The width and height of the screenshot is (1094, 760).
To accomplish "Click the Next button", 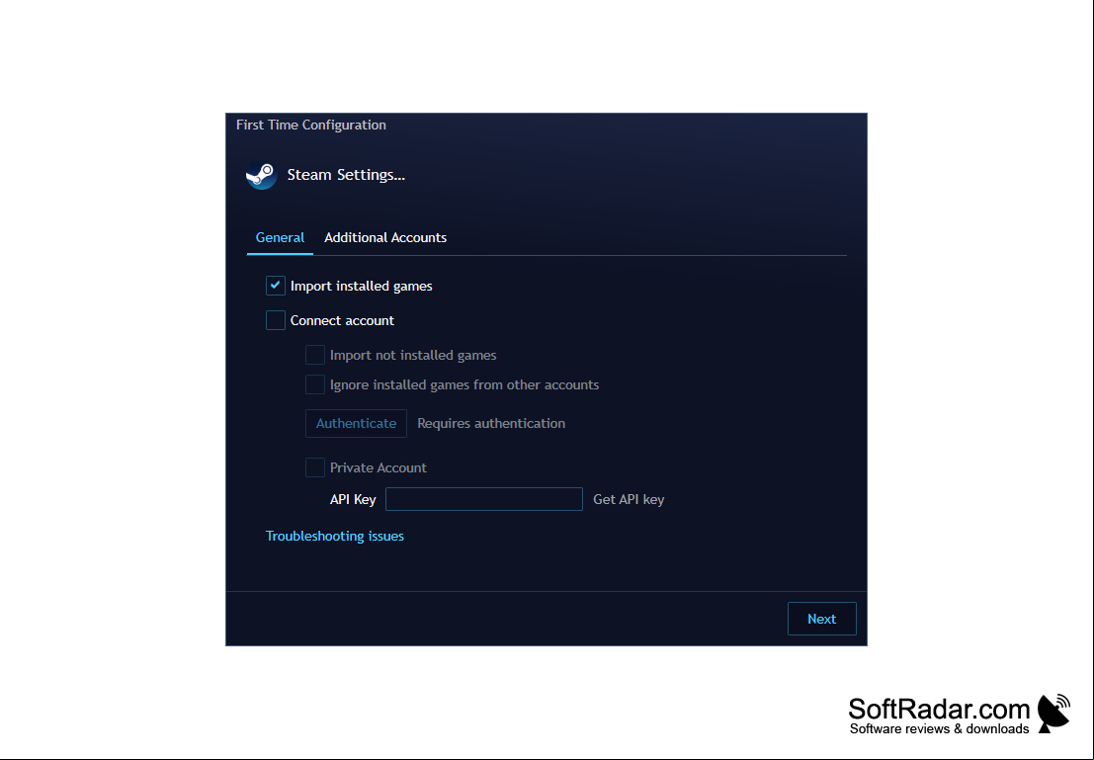I will point(822,619).
